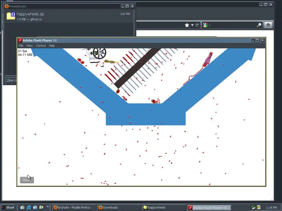This screenshot has height=211, width=282.
Task: Switch to bruhsite - Mozilla Firefox taskbar button
Action: pyautogui.click(x=74, y=207)
